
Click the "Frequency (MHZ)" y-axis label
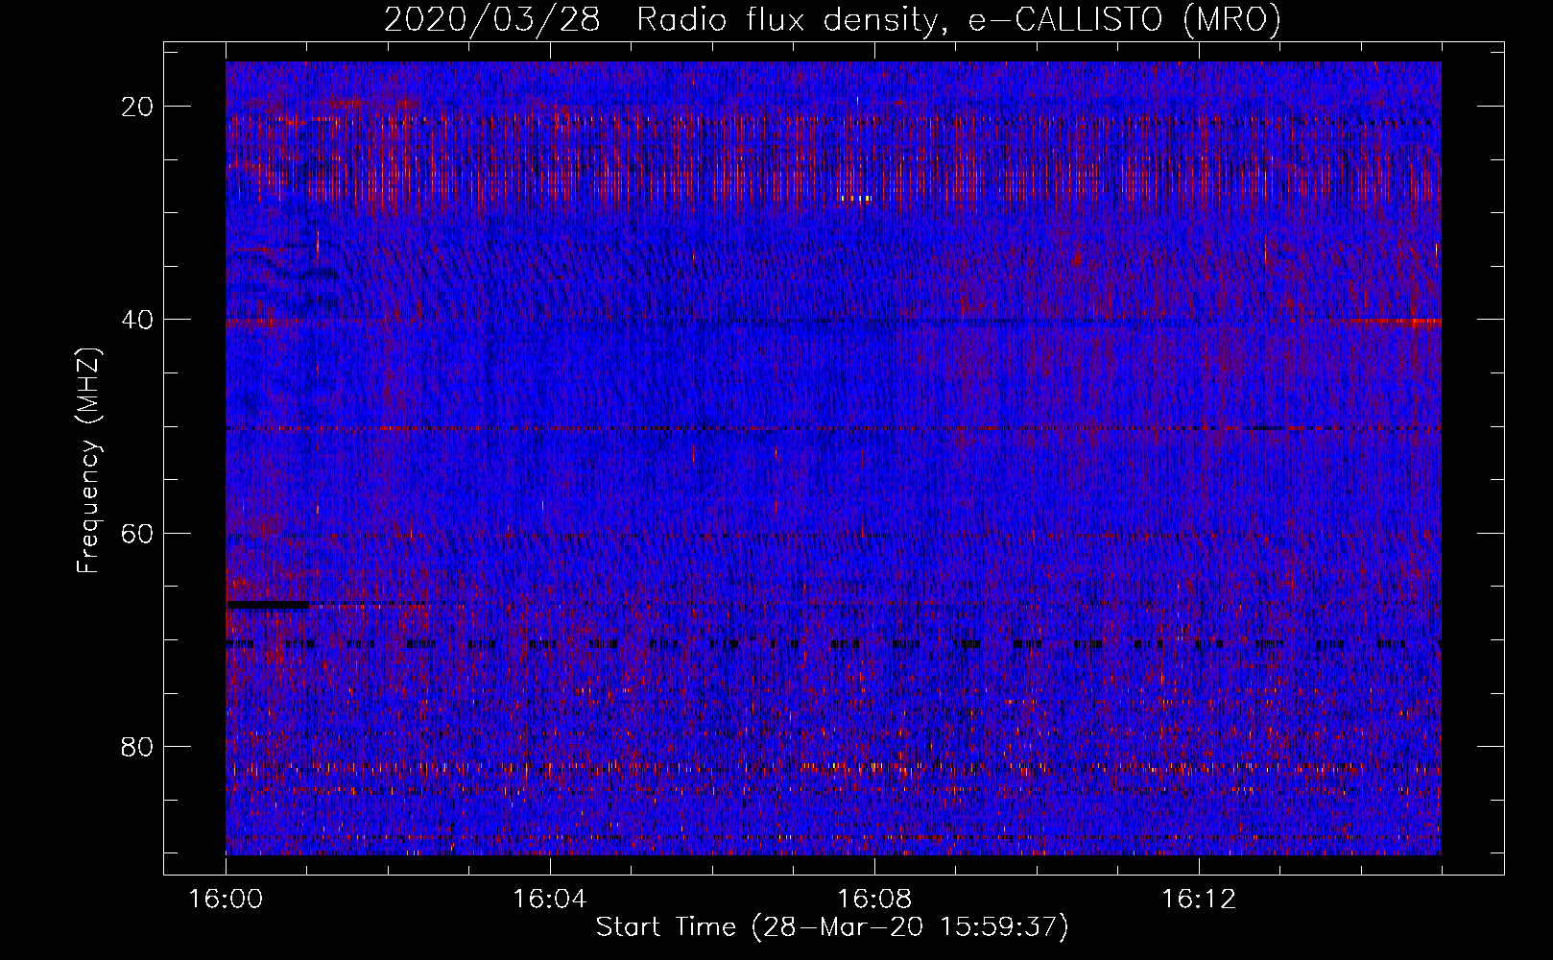88,461
